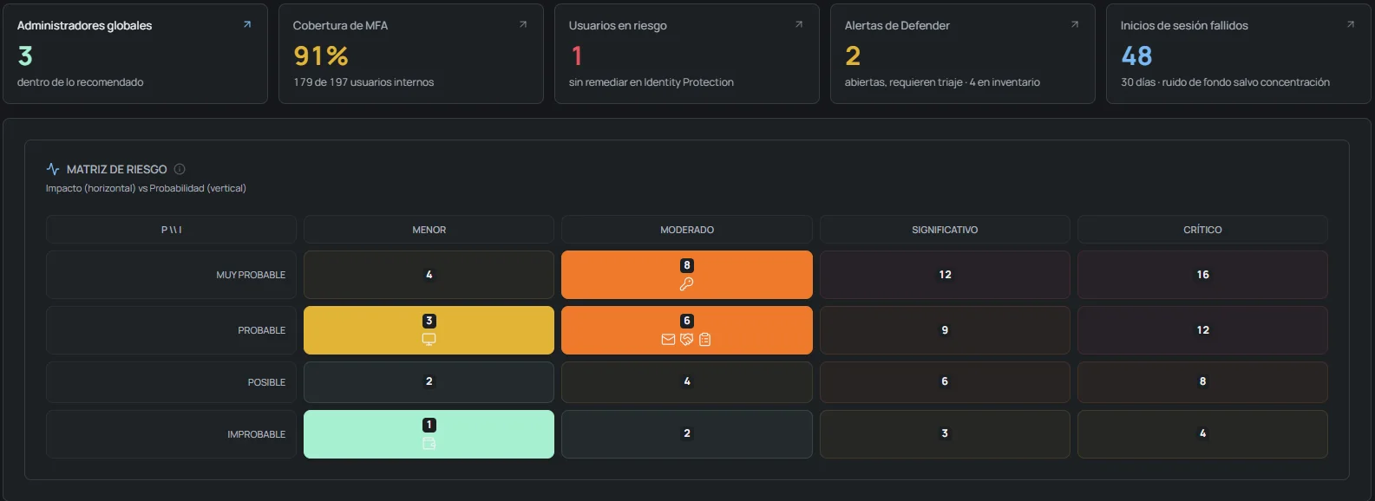Select the key icon in the orange score-8 cell
The image size is (1375, 501).
pyautogui.click(x=686, y=284)
